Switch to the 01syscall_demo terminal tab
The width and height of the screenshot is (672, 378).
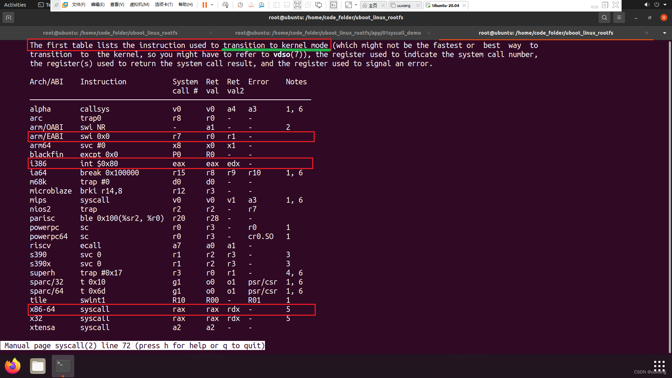328,33
